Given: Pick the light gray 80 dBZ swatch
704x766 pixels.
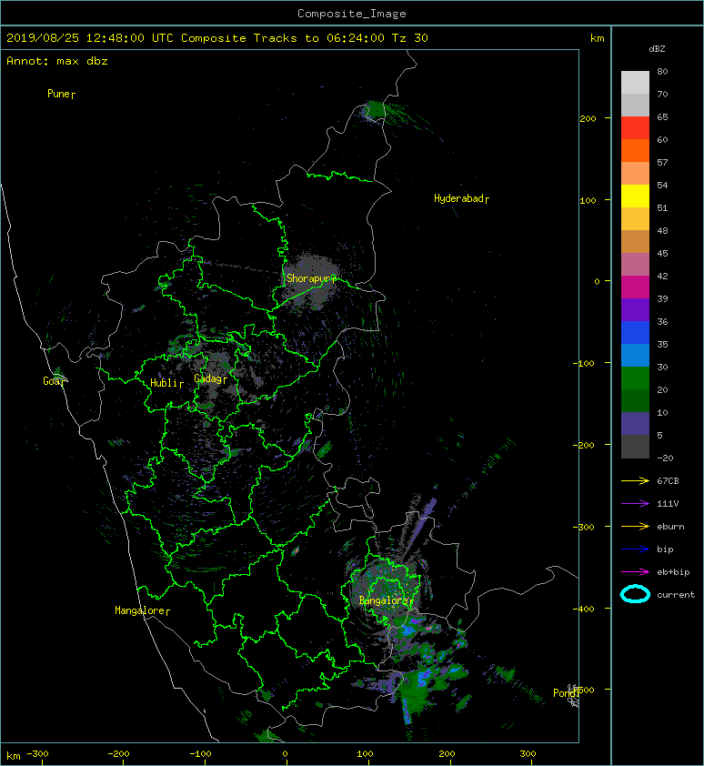Looking at the screenshot, I should point(635,82).
